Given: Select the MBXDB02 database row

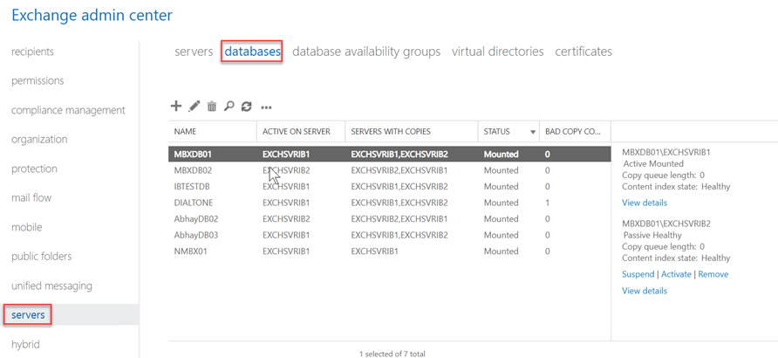Looking at the screenshot, I should 390,170.
